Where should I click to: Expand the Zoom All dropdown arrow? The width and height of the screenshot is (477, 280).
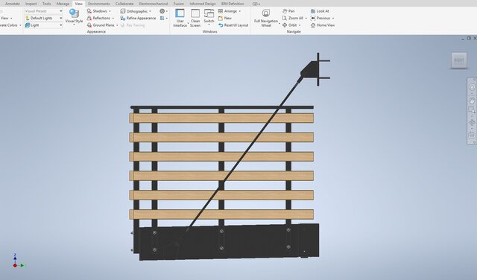pyautogui.click(x=306, y=18)
